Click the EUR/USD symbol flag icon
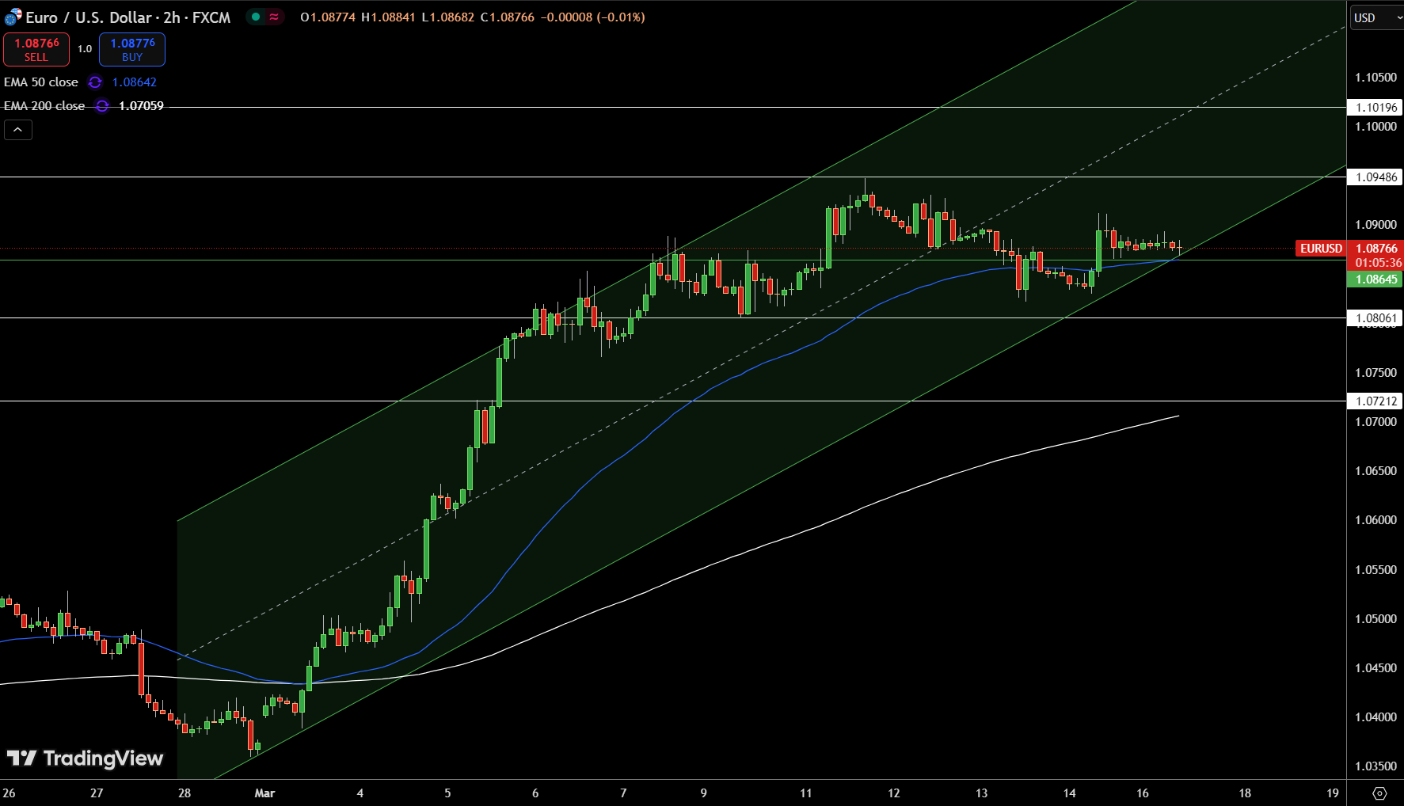The height and width of the screenshot is (806, 1404). tap(13, 17)
